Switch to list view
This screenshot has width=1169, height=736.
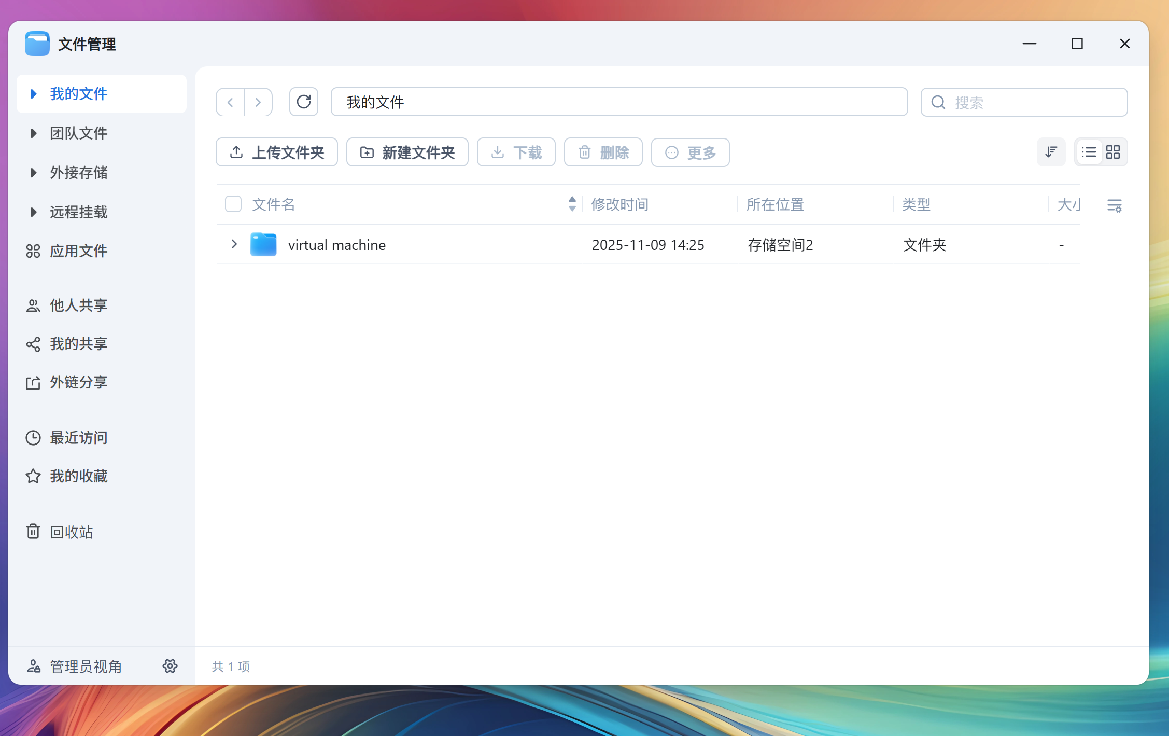1089,152
